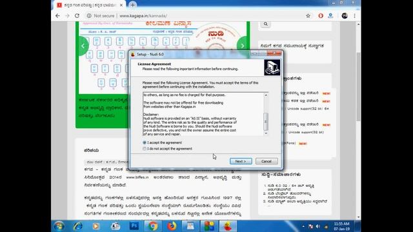Close the Kagapa browser tab

pyautogui.click(x=121, y=5)
